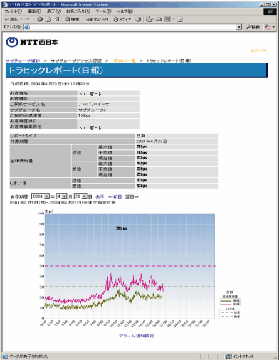Open the ファイル(F) menu
The width and height of the screenshot is (279, 360).
pos(13,11)
